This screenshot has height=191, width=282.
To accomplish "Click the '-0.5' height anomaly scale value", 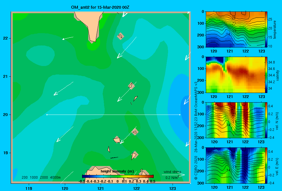I will [x=82, y=181].
